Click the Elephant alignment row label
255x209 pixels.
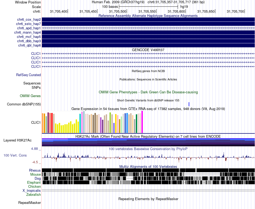(34, 182)
